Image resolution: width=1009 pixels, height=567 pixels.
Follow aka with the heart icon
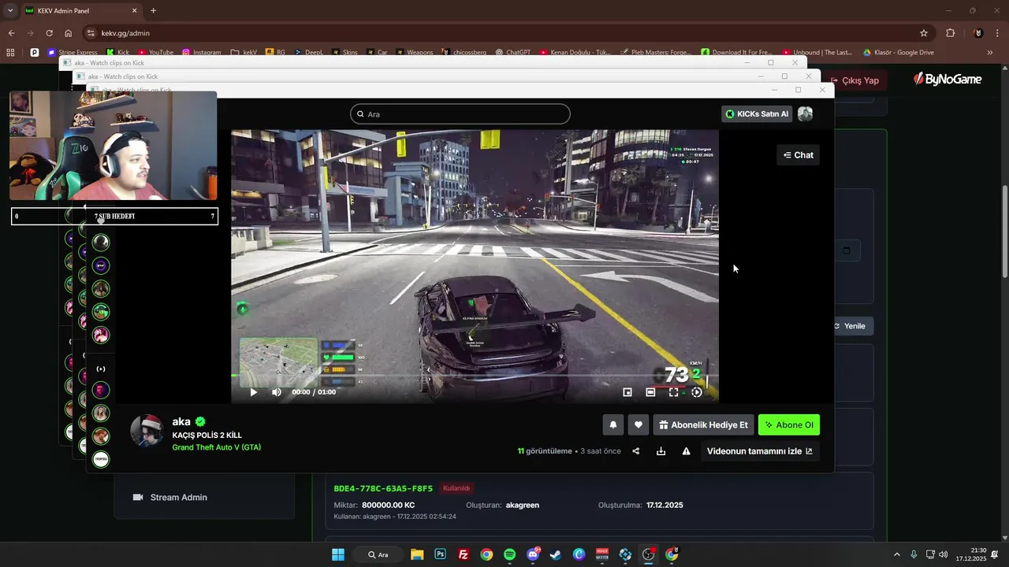pos(639,425)
